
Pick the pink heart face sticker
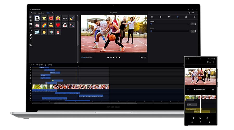point(51,18)
